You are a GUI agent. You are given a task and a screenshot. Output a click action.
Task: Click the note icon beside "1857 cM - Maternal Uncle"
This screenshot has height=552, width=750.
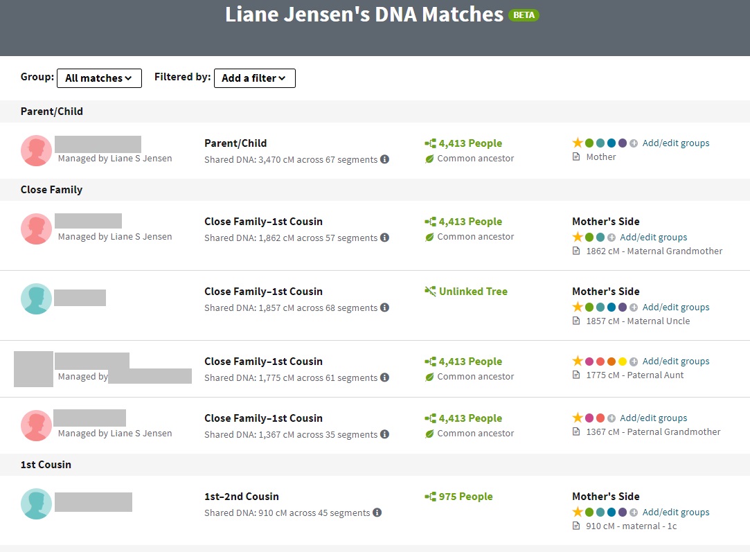(x=575, y=321)
